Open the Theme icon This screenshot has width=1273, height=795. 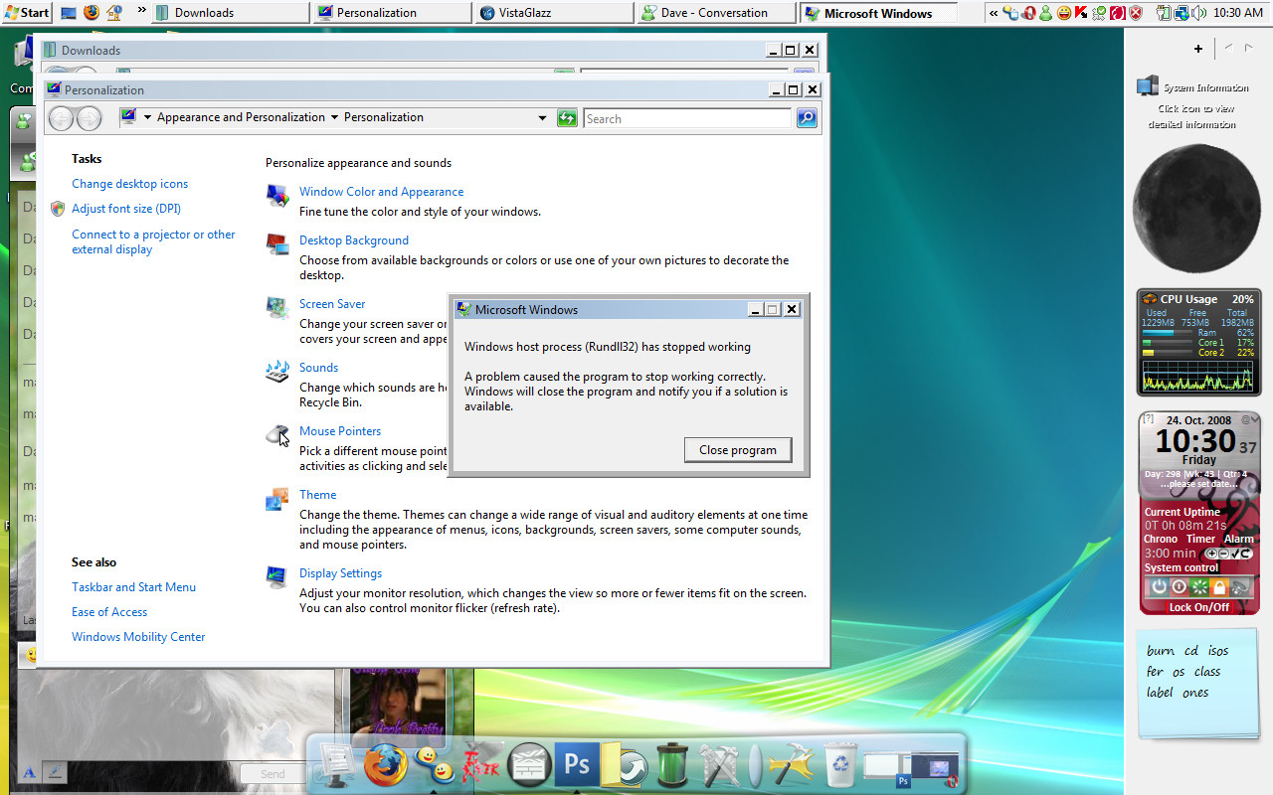coord(277,499)
